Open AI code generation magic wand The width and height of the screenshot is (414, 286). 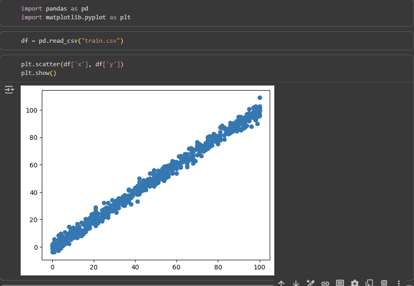coord(311,283)
